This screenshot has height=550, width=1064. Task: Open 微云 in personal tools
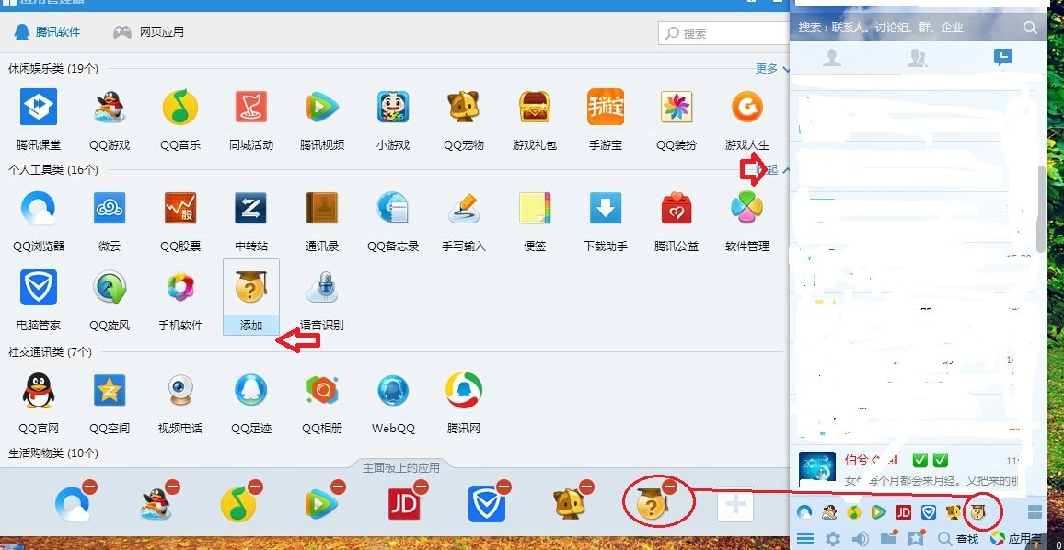pyautogui.click(x=109, y=208)
